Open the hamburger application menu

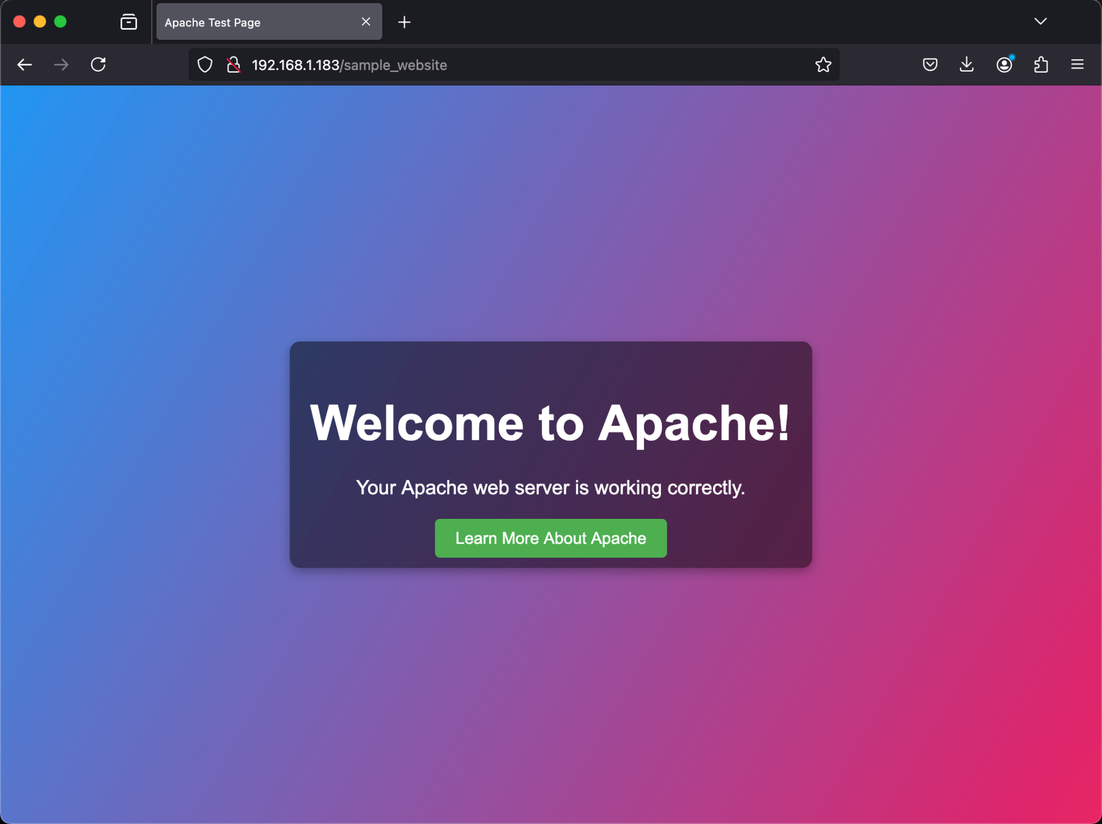click(x=1077, y=65)
